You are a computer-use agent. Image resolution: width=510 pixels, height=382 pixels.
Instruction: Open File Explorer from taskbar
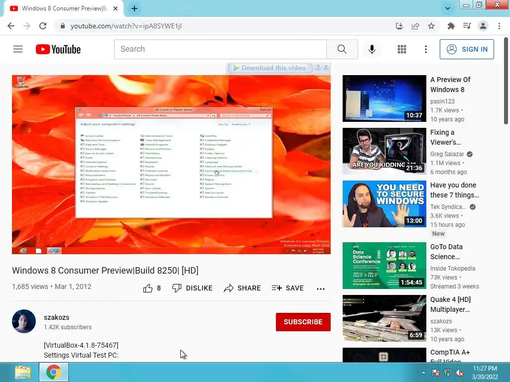pyautogui.click(x=23, y=372)
